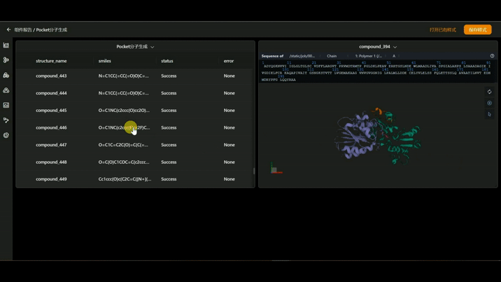Screen dimensions: 501x282
Task: Go back with the left arrow icon
Action: [x=8, y=29]
